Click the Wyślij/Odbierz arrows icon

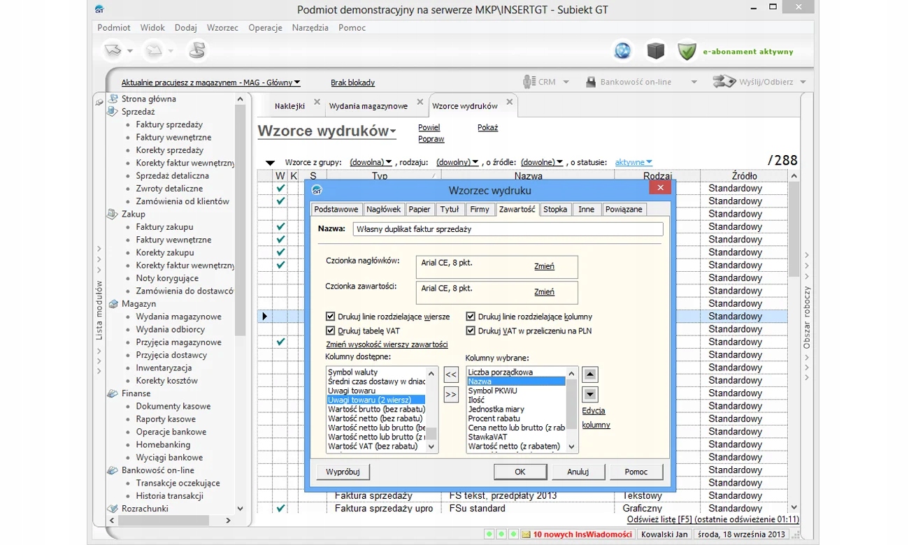pos(724,82)
